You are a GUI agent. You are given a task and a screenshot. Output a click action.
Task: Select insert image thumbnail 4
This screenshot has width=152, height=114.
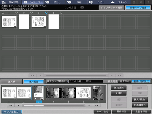[x=54, y=93]
